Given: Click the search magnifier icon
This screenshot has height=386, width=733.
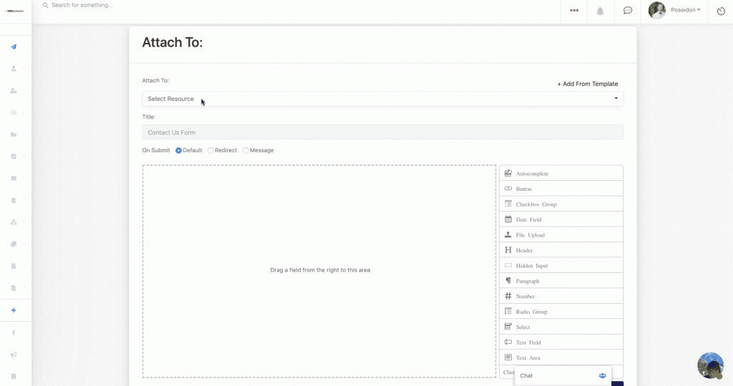Looking at the screenshot, I should point(45,5).
